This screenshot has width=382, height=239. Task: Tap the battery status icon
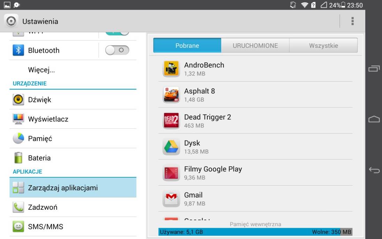[x=343, y=5]
